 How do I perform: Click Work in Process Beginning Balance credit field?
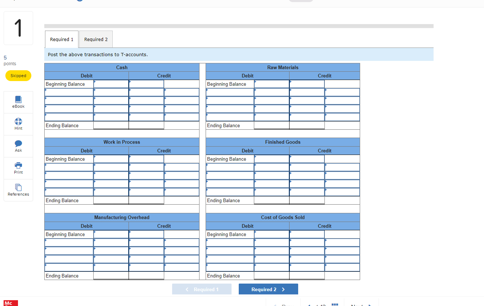(146, 159)
